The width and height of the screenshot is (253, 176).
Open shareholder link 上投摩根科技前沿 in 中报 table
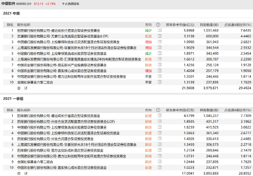[69, 42]
